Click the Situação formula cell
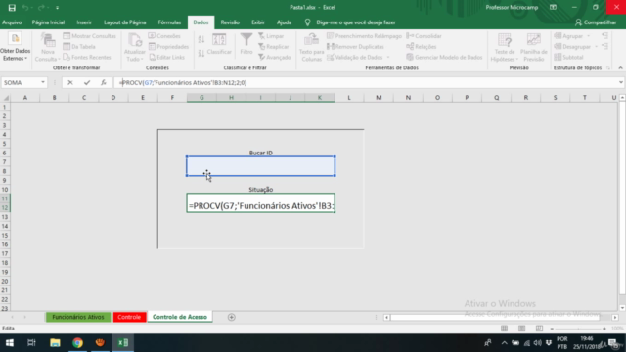The image size is (626, 352). pos(261,203)
